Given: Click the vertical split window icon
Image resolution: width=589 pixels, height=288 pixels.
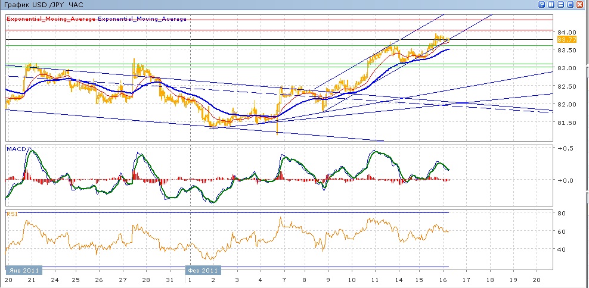Looking at the screenshot, I should point(551,4).
